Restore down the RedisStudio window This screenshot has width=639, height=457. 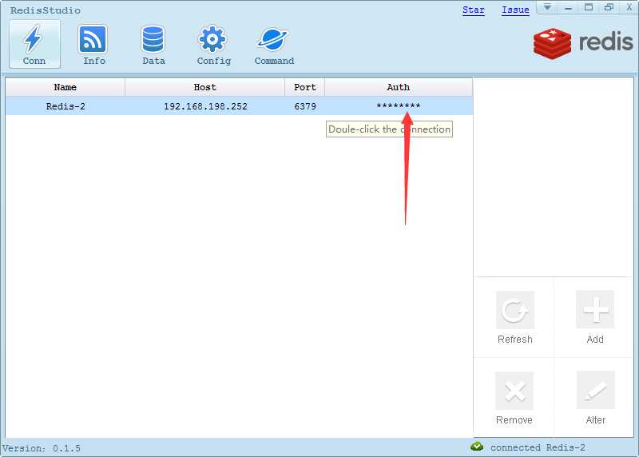(x=609, y=7)
